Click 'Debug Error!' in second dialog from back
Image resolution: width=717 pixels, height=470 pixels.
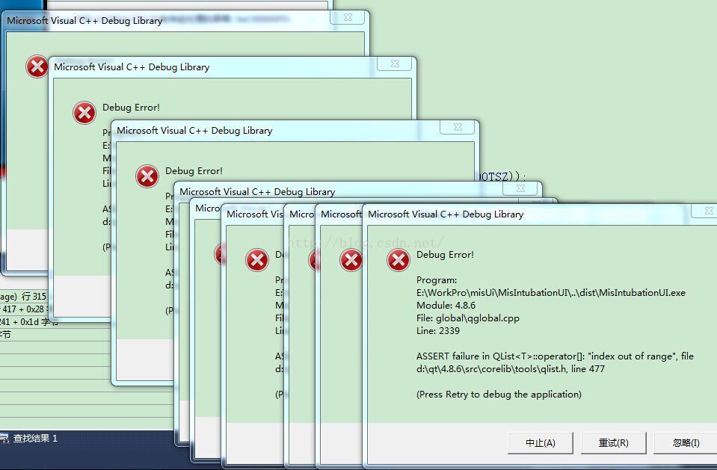[x=131, y=108]
